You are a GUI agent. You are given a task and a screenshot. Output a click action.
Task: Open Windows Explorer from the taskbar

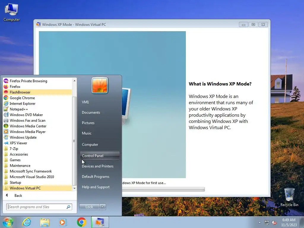(45, 222)
